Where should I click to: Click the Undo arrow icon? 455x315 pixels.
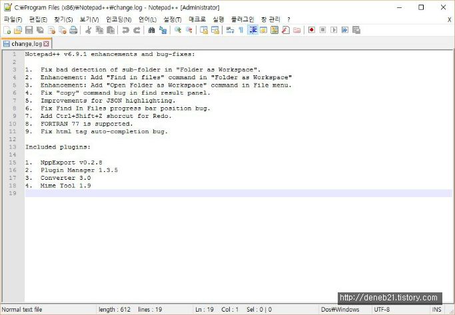125,30
